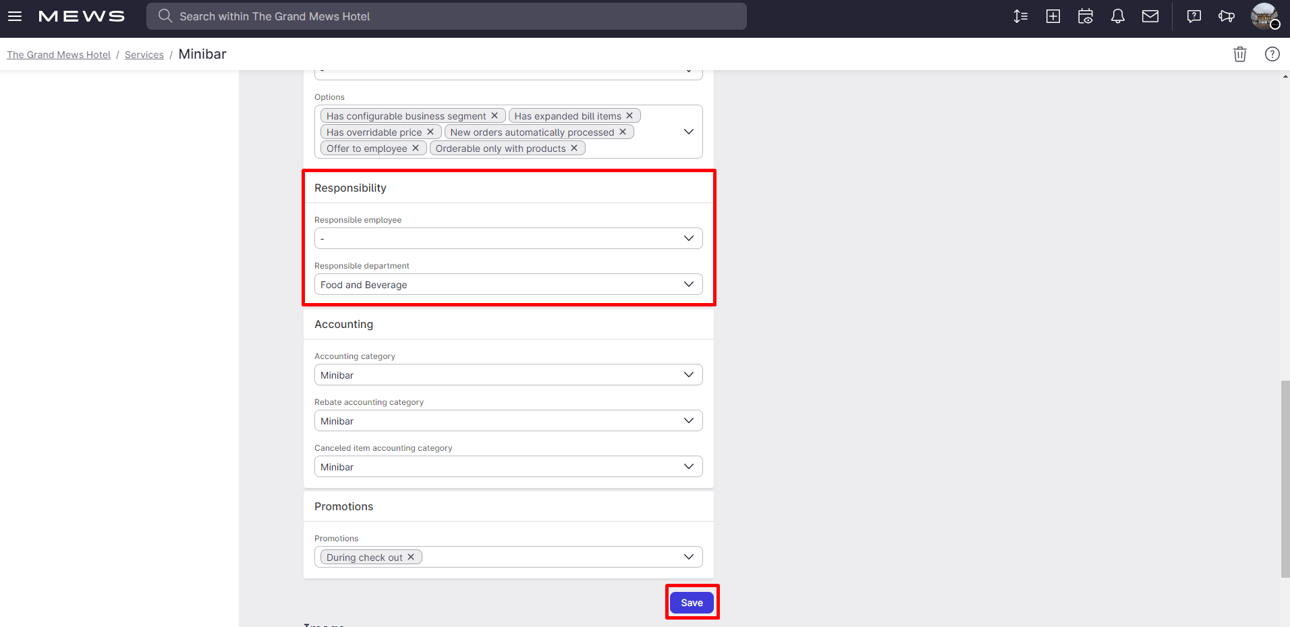Click inside the search bar
This screenshot has width=1290, height=627.
tap(446, 16)
